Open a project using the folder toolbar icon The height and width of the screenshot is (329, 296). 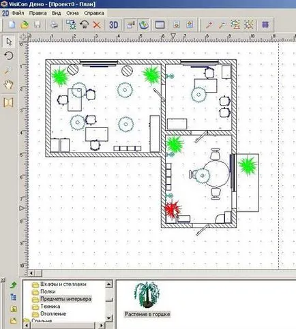click(25, 25)
